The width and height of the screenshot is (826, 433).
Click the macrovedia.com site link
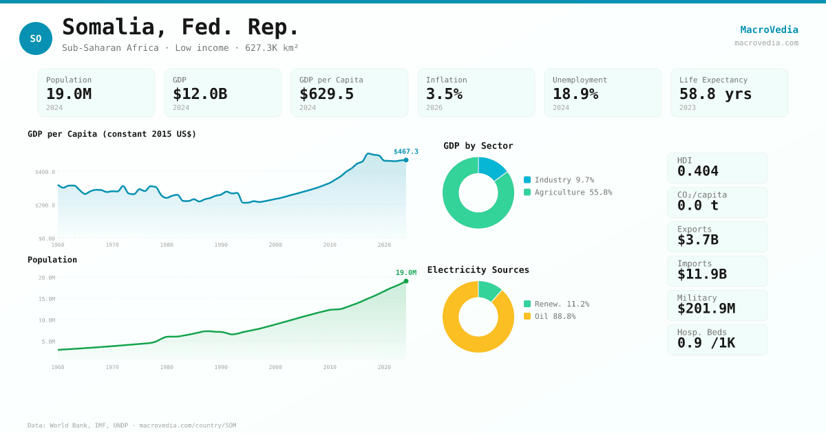766,43
